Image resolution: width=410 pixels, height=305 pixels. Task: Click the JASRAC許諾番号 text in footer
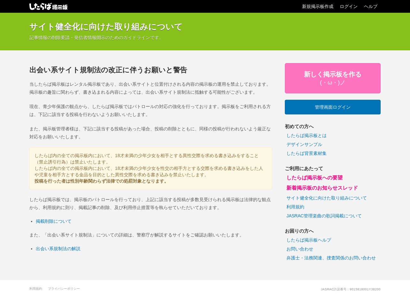pos(351,289)
